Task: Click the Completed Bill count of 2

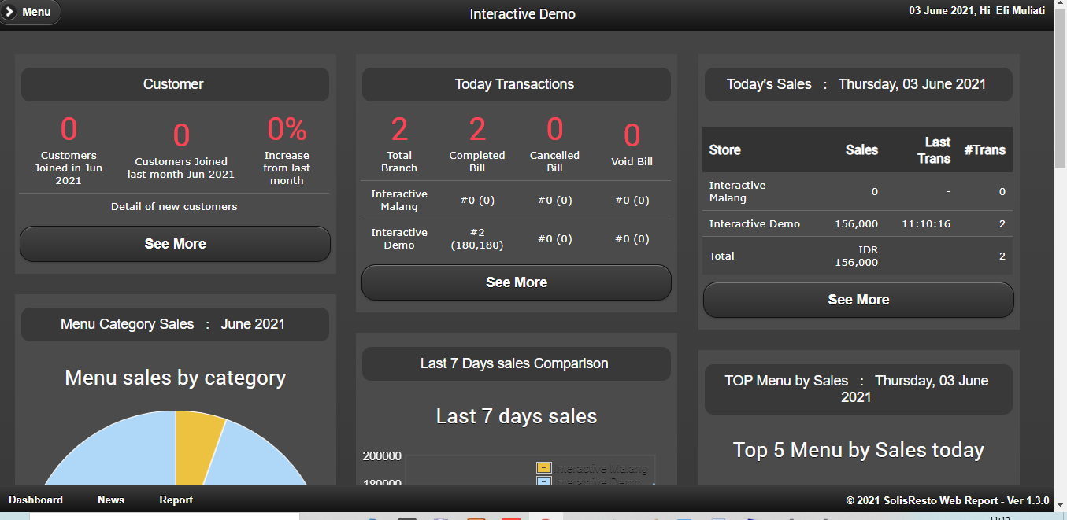Action: click(477, 129)
